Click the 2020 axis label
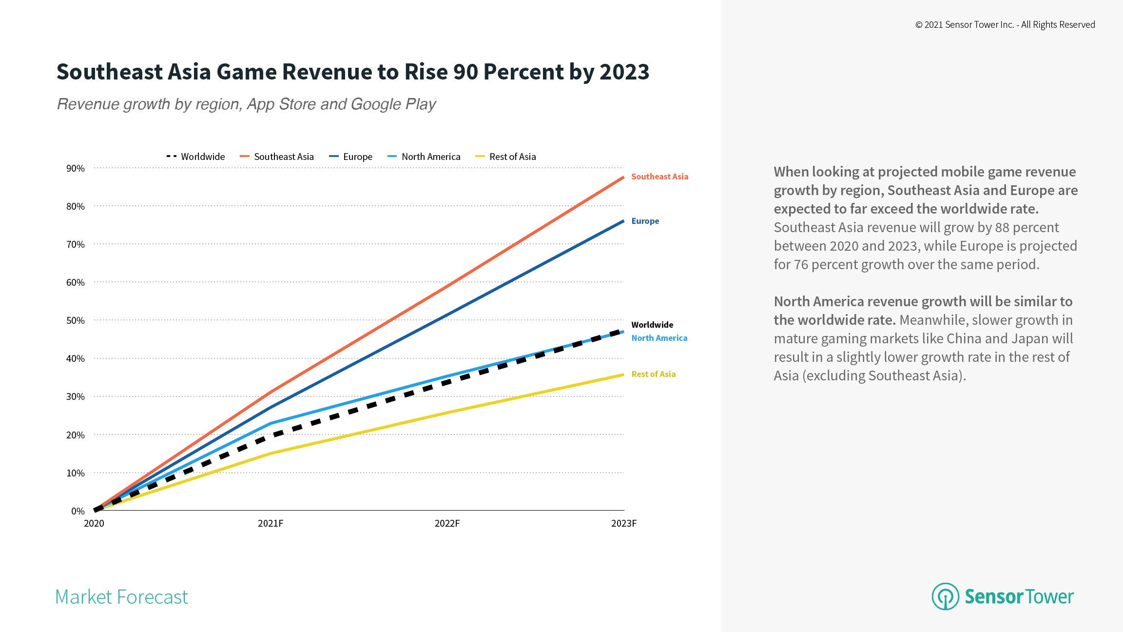Viewport: 1123px width, 632px height. point(94,523)
